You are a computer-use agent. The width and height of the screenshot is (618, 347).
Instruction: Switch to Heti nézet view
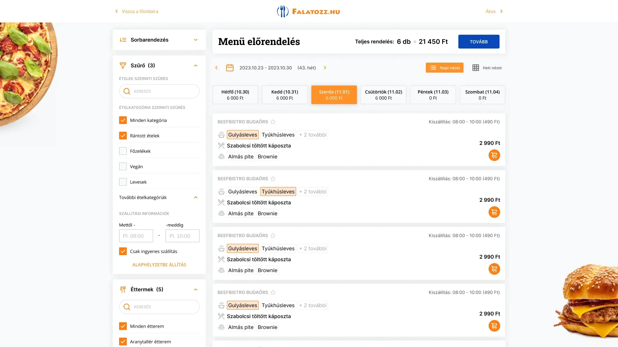[x=487, y=68]
